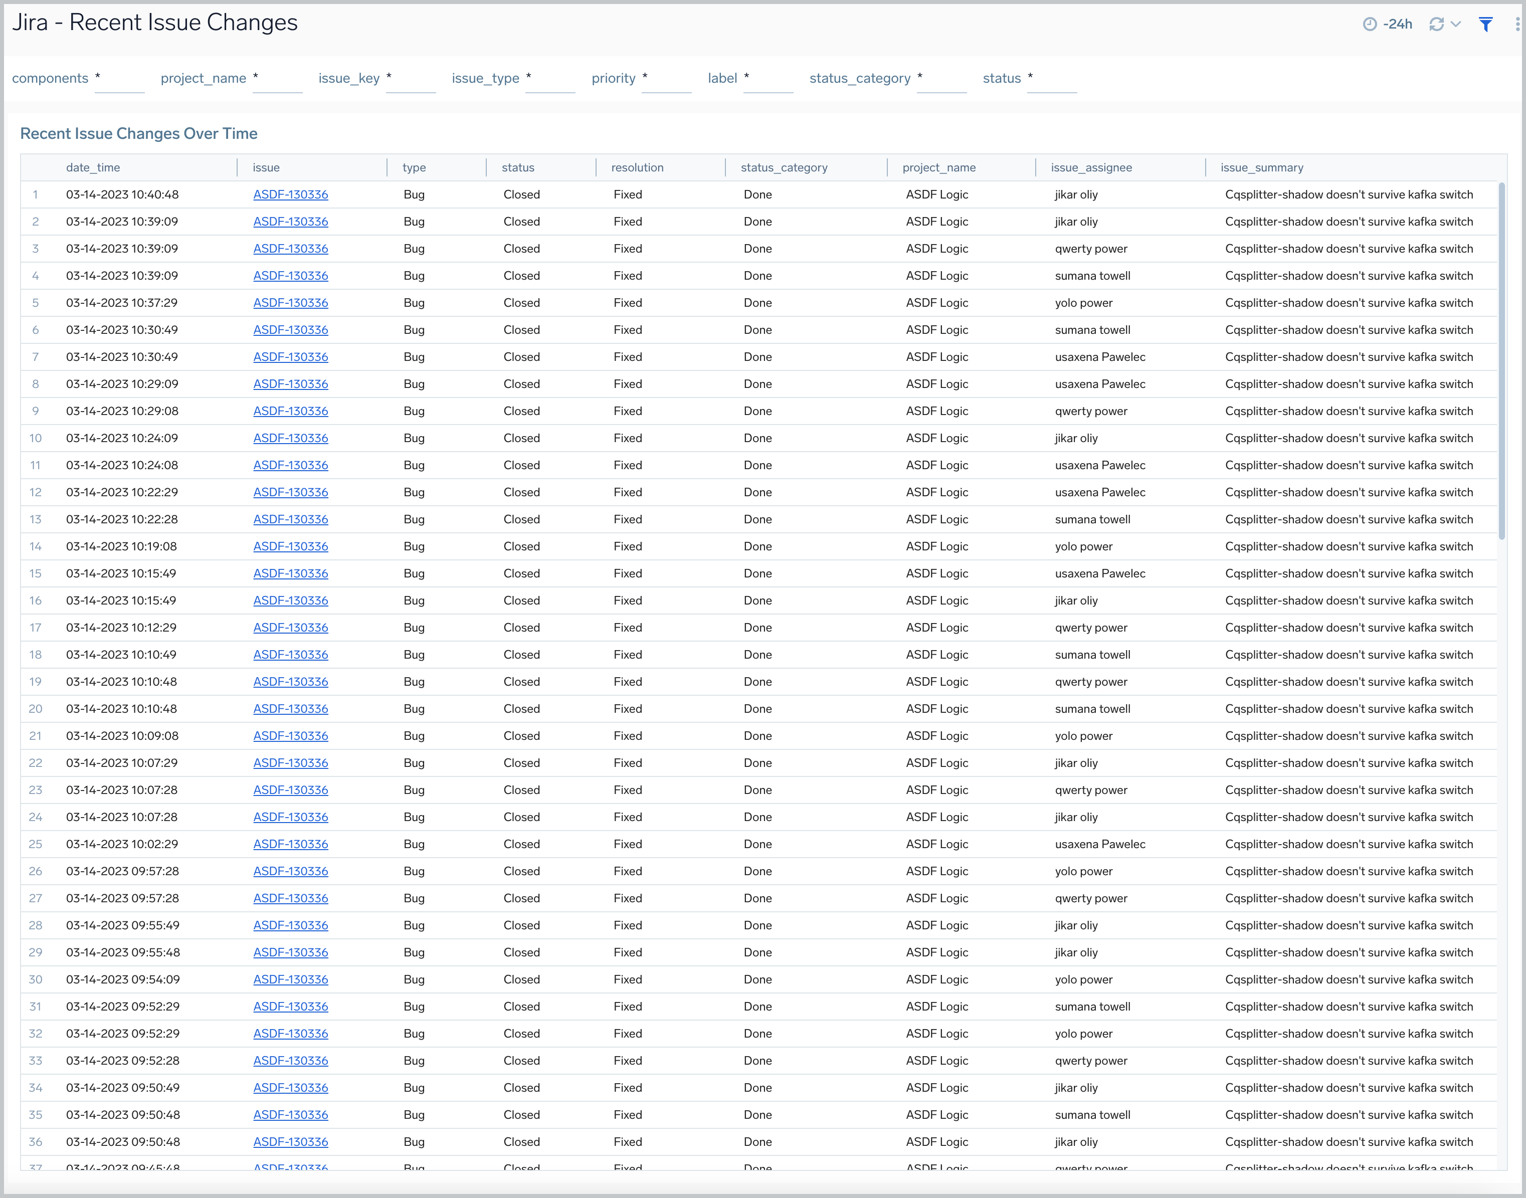Select timestamp 03-14-2023 10:12:29

(x=121, y=628)
